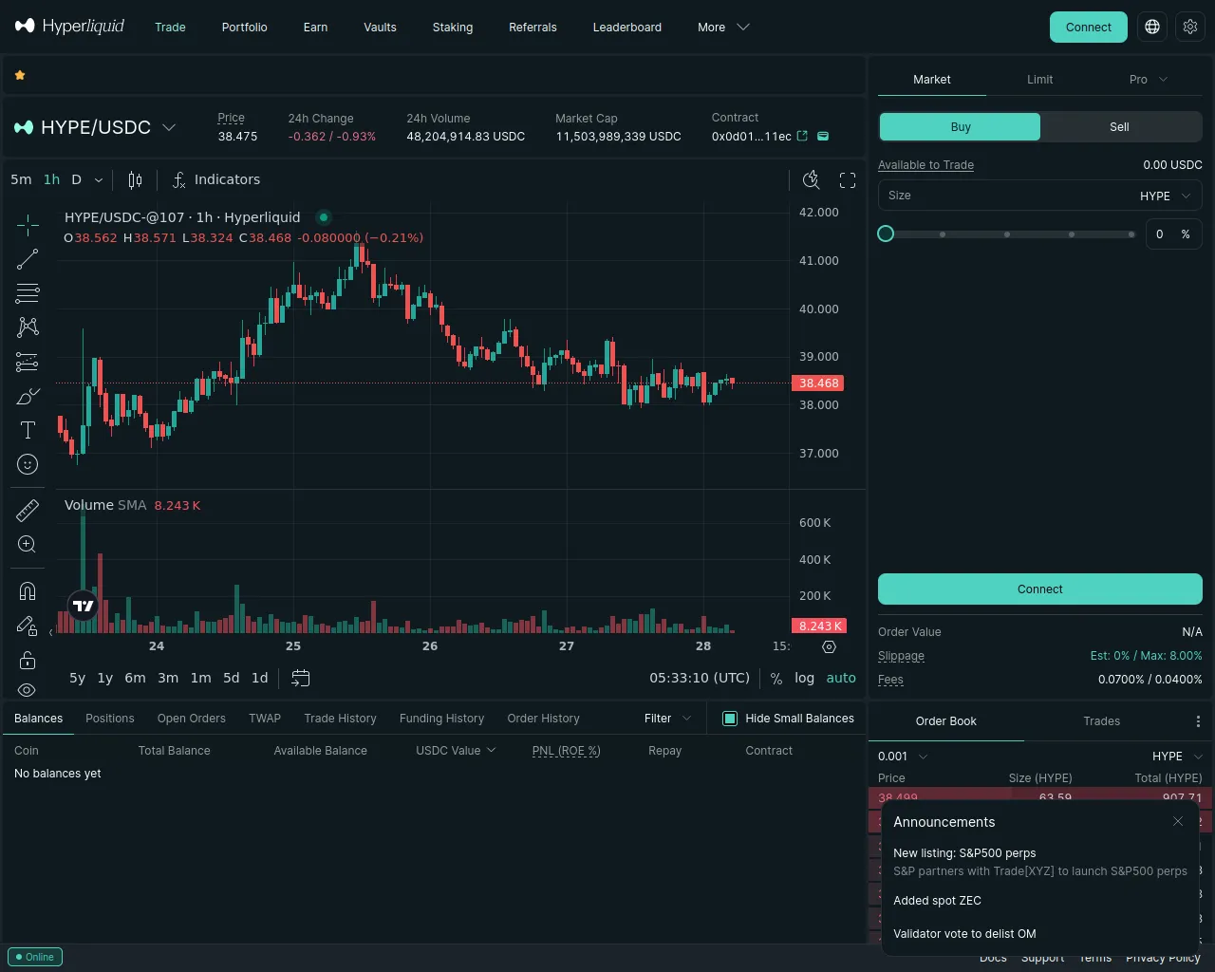1215x972 pixels.
Task: Open the size unit HYPE dropdown
Action: 1165,196
